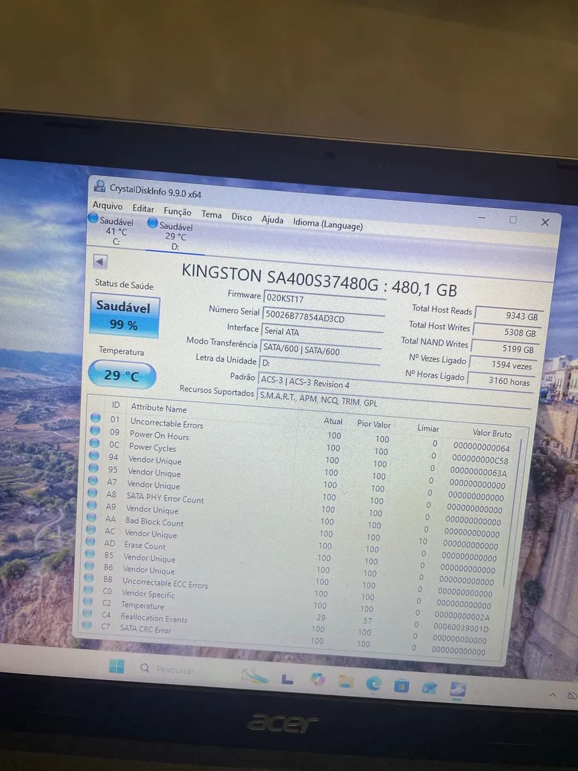Click the Interface field Serial ATA
The width and height of the screenshot is (578, 771).
(x=322, y=332)
